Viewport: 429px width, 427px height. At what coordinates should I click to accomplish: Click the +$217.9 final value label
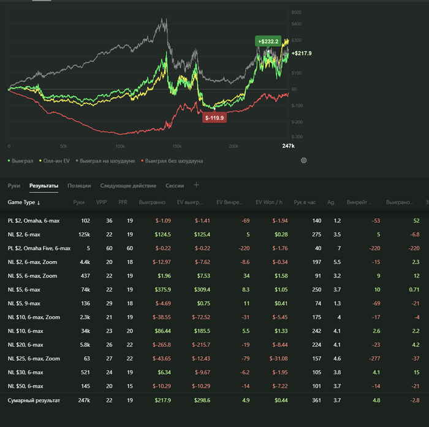(x=302, y=53)
